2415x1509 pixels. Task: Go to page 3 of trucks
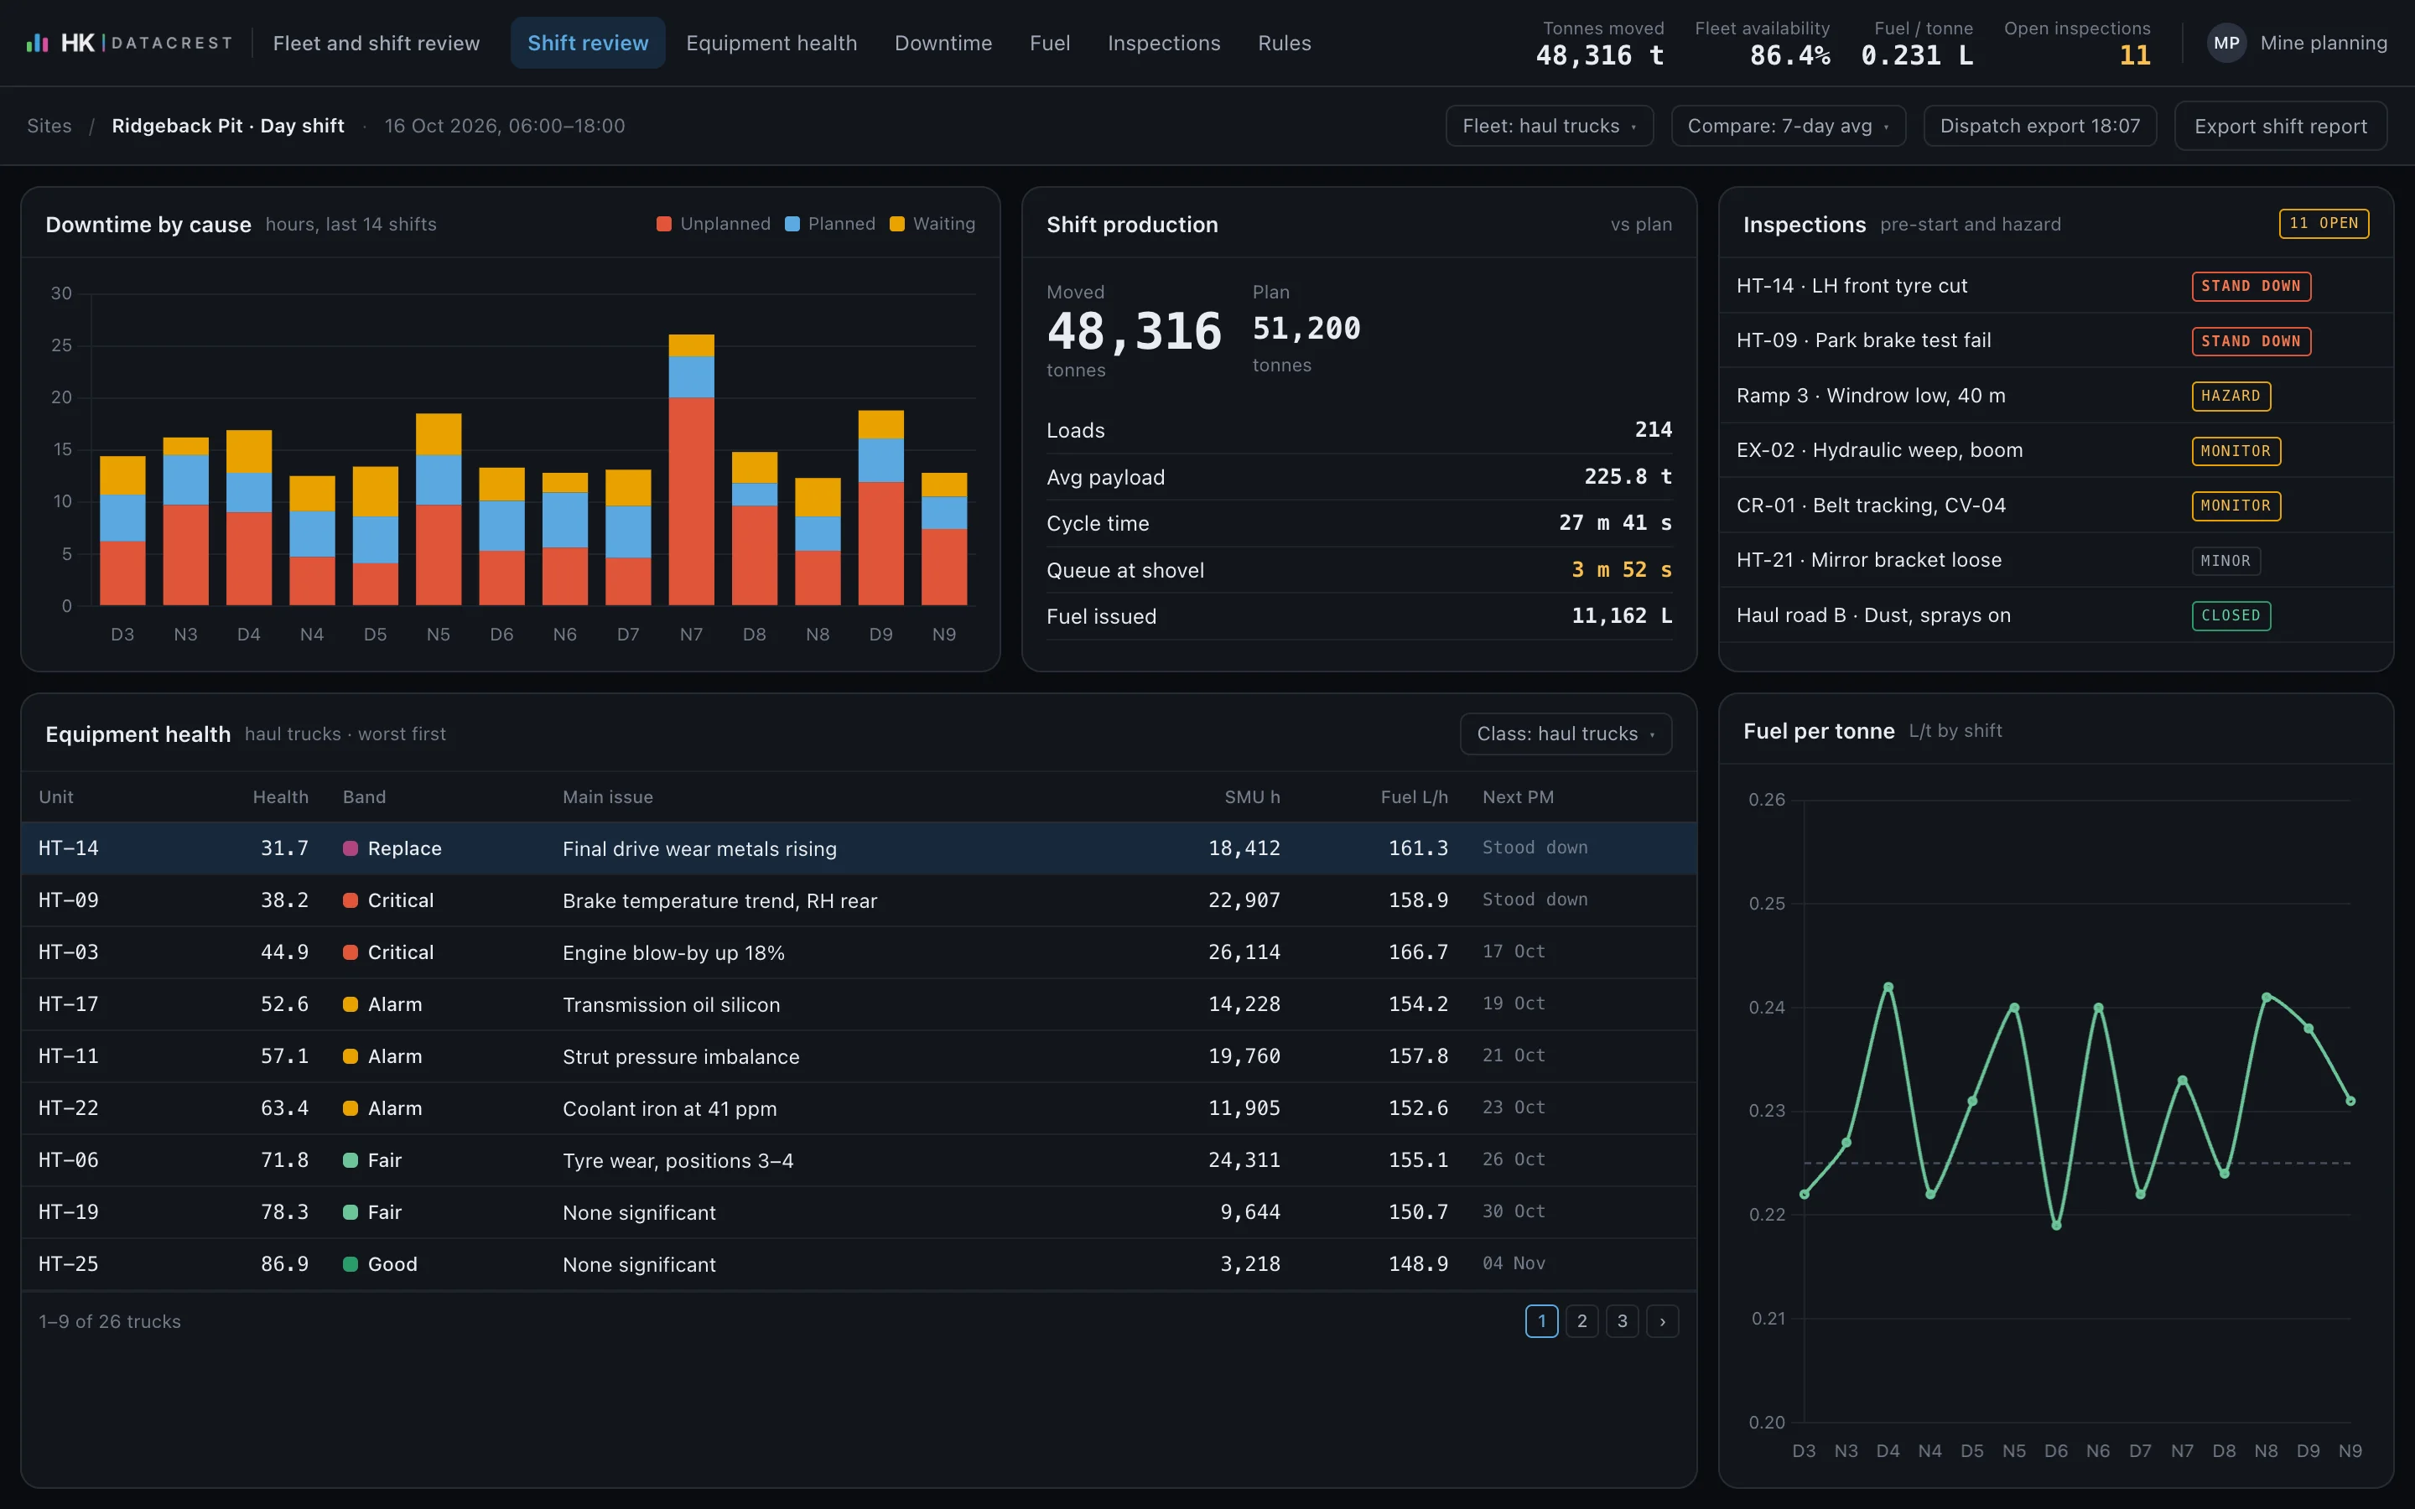(1623, 1321)
